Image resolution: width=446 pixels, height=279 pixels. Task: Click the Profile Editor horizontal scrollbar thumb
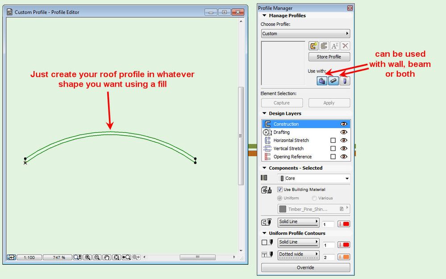point(197,257)
